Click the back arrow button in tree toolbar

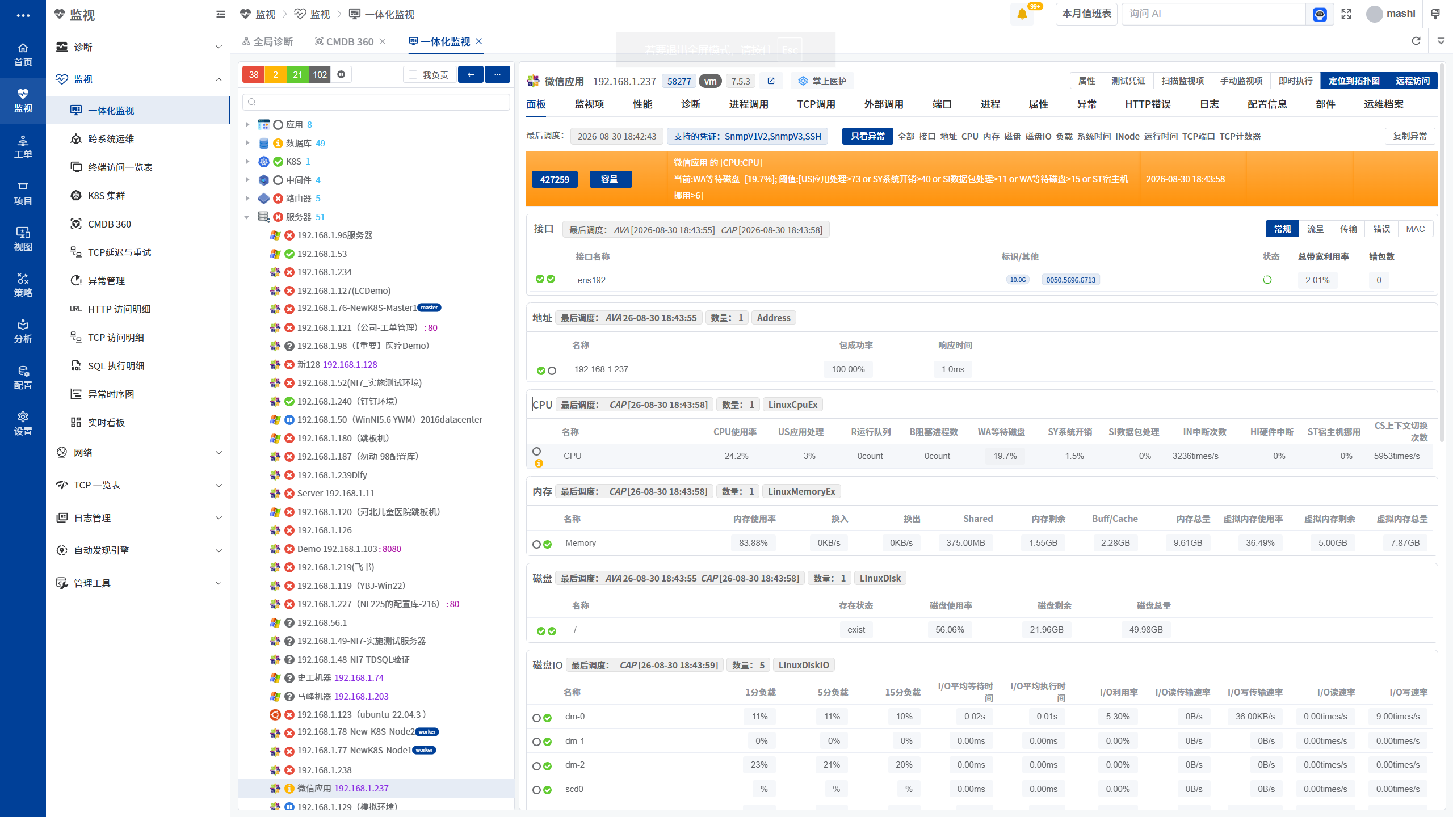tap(471, 74)
